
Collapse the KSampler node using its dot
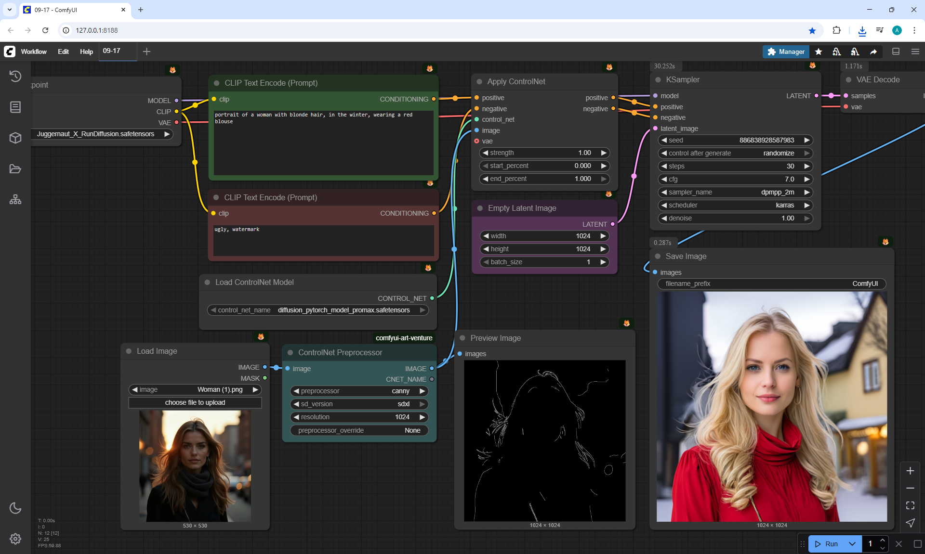pos(658,80)
